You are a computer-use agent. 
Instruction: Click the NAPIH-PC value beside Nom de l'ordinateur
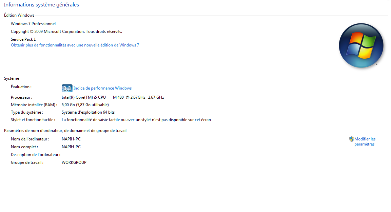click(71, 139)
